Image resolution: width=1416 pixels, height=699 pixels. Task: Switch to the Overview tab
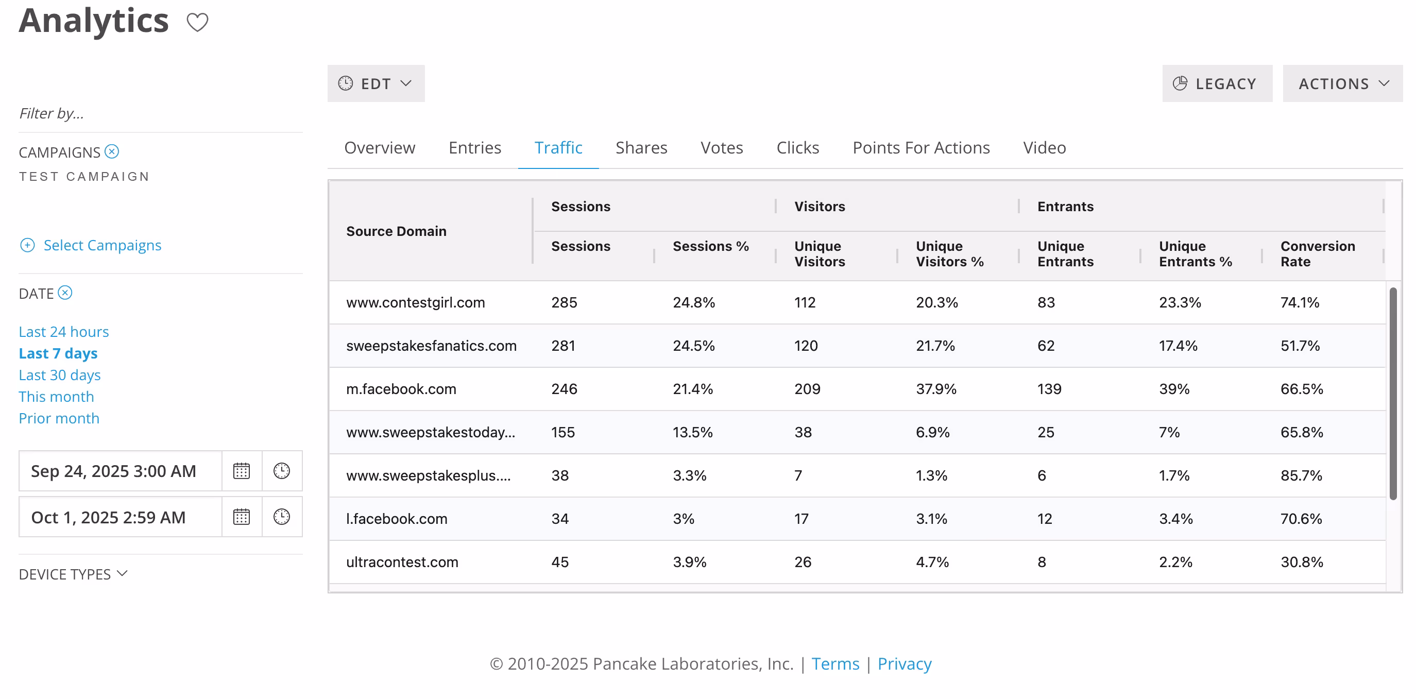click(x=379, y=147)
